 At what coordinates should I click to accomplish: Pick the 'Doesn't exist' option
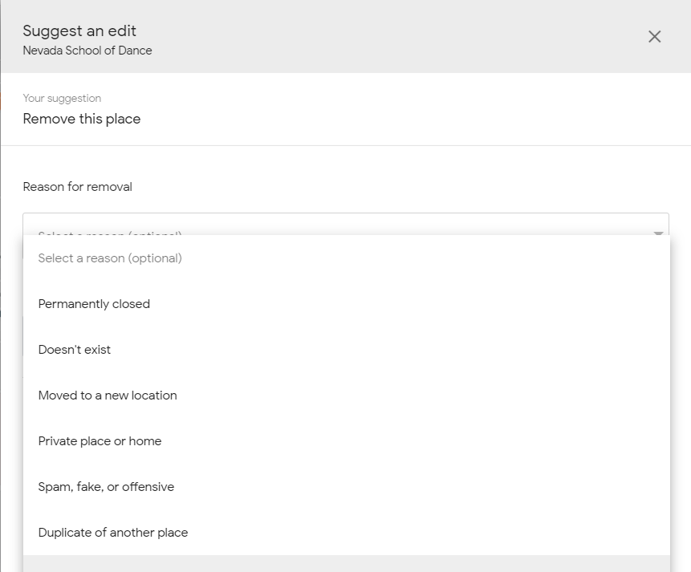[75, 350]
